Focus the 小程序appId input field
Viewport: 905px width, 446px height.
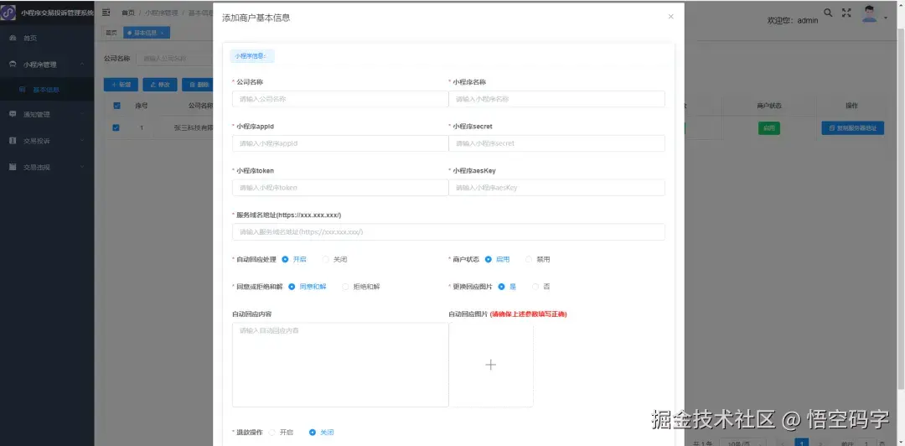(340, 143)
